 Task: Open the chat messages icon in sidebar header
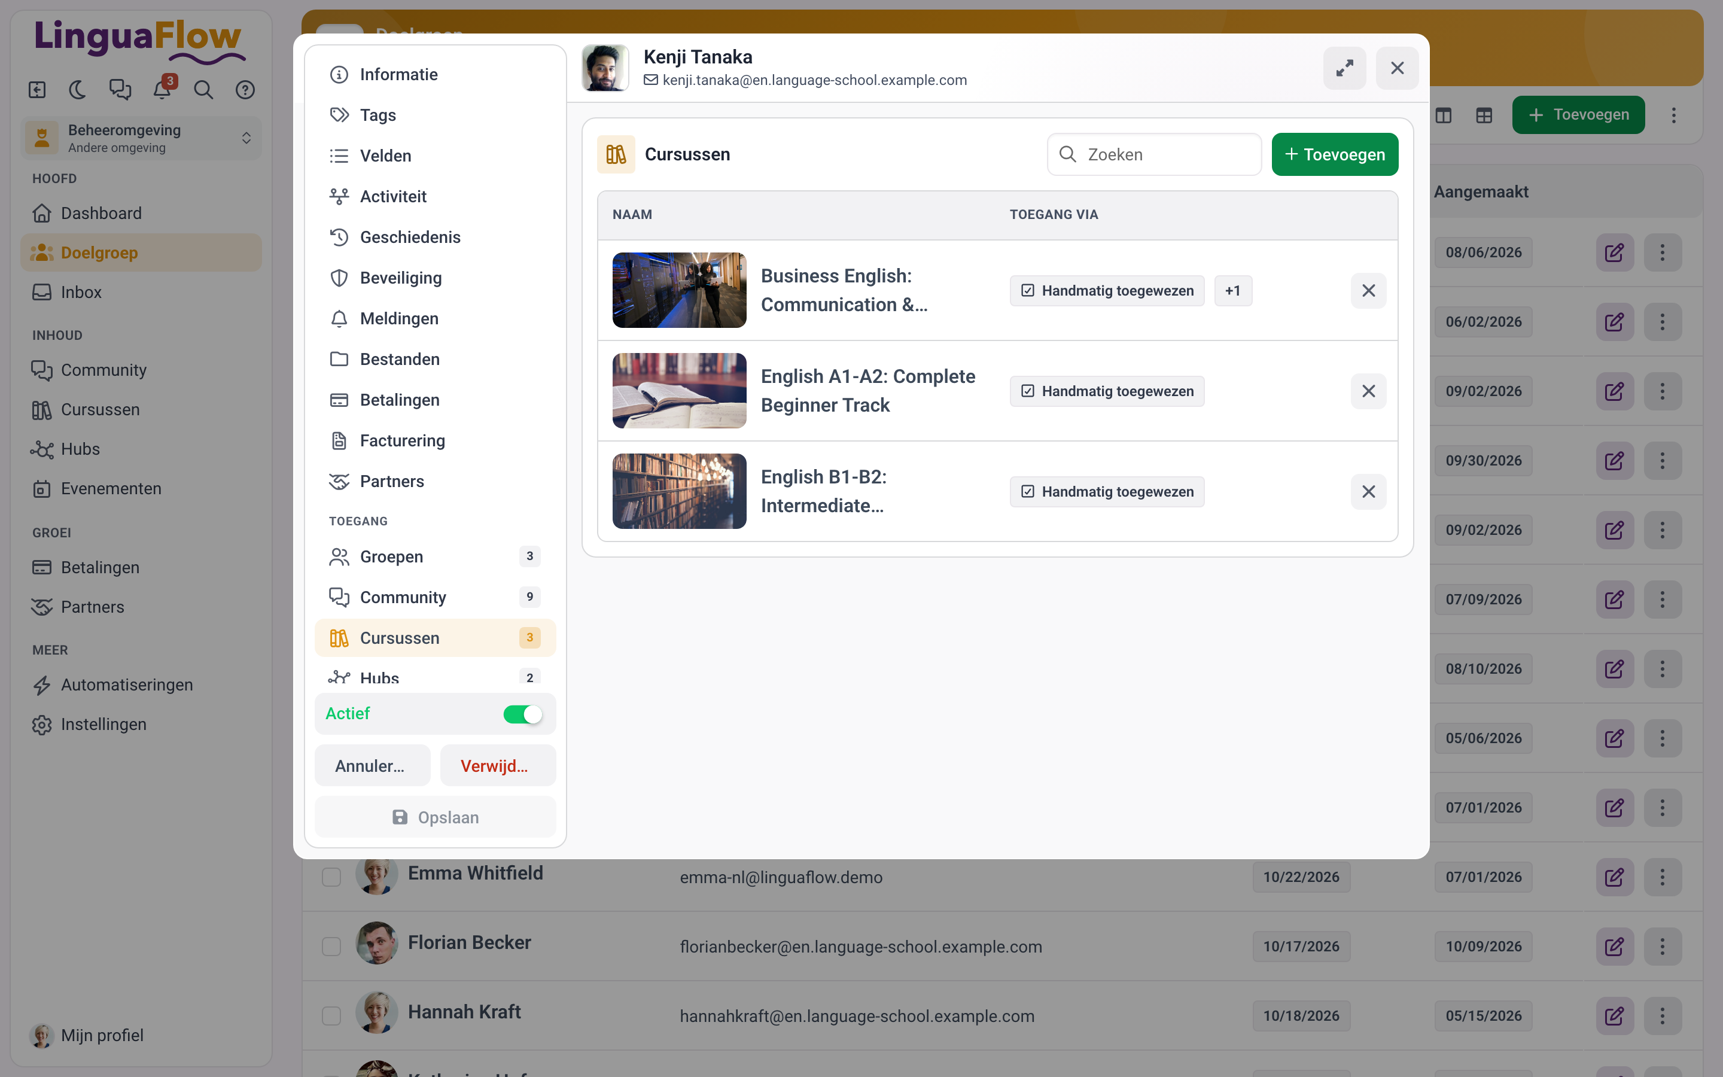point(120,90)
